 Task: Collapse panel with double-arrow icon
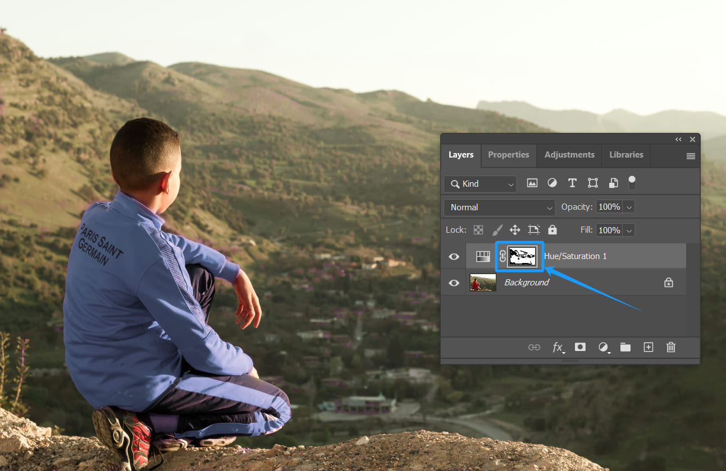[x=678, y=140]
